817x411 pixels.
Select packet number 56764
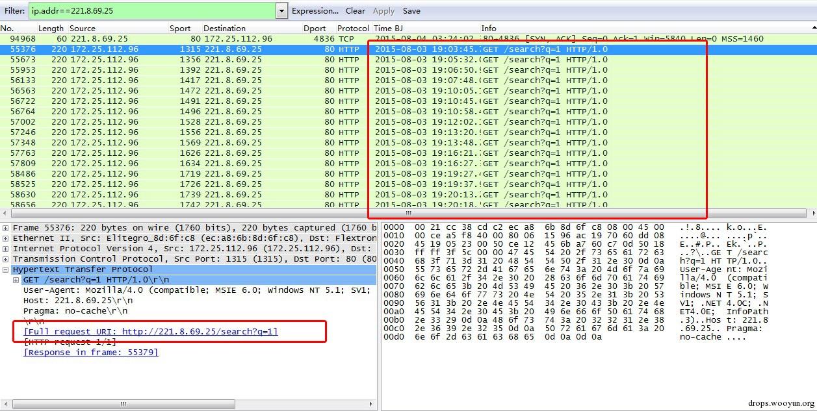click(408, 112)
